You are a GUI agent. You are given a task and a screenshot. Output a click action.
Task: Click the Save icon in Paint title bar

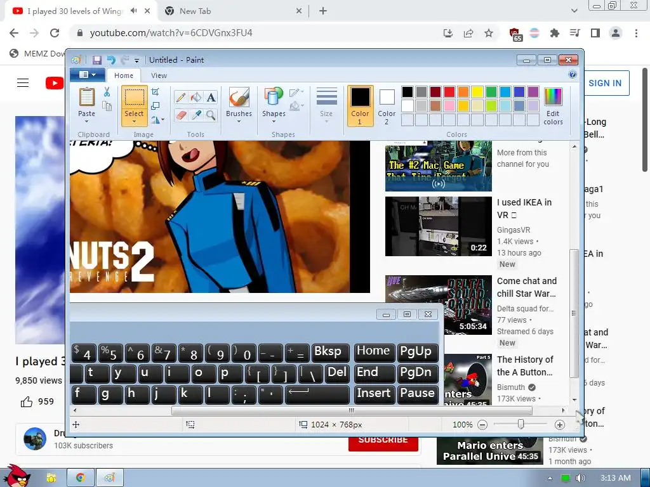point(97,60)
